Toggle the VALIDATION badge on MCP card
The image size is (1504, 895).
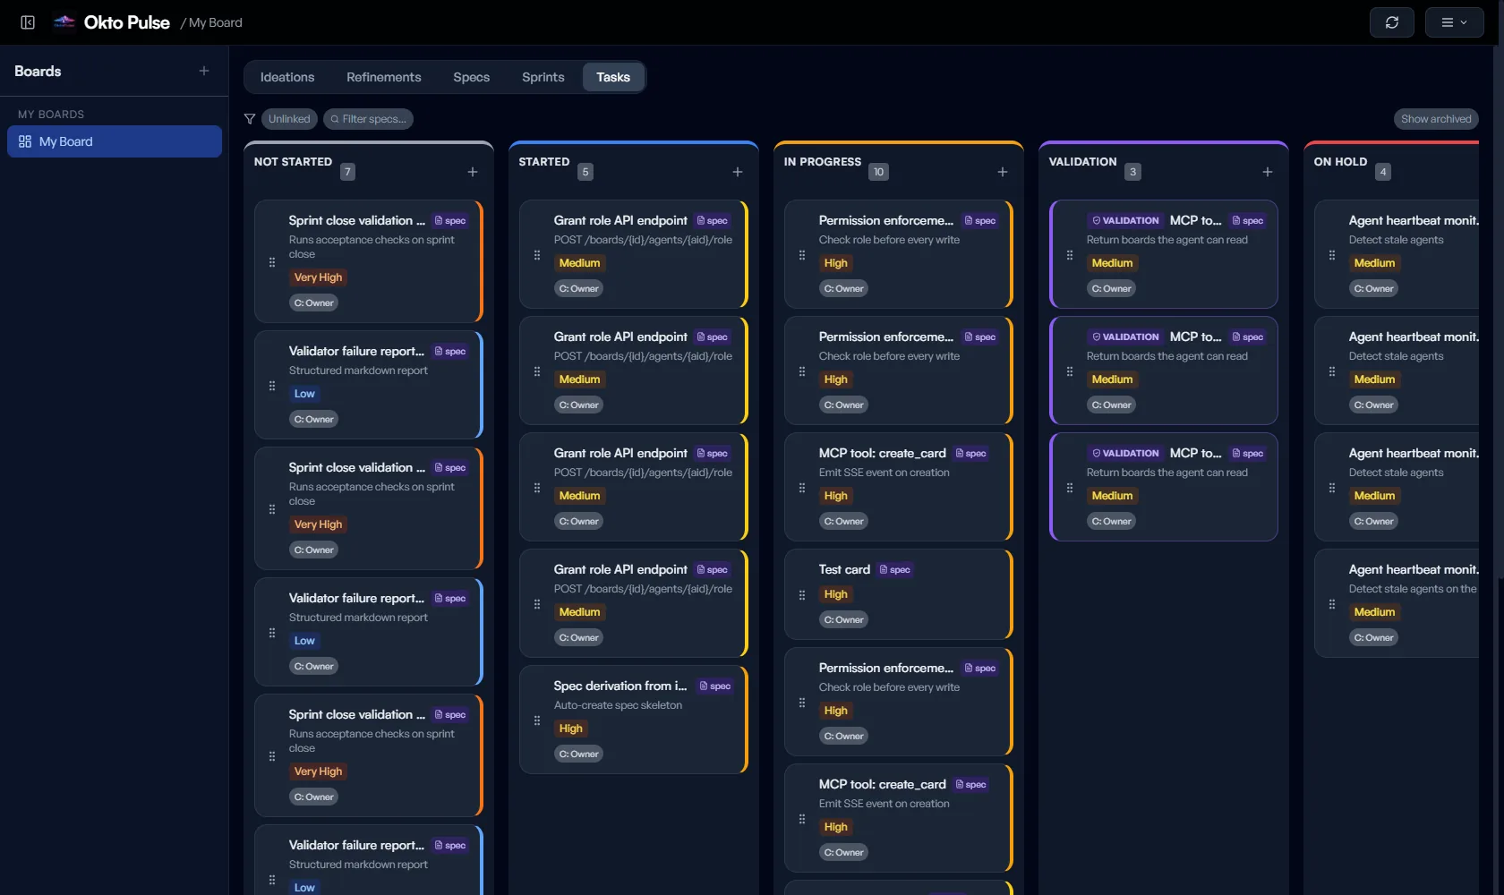(1124, 220)
